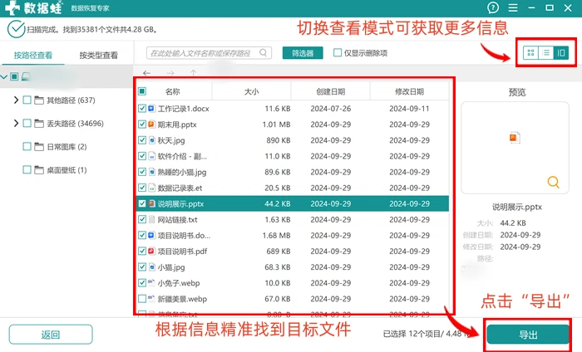The width and height of the screenshot is (582, 352).
Task: Tick the 日常图库 folder checkbox
Action: pos(27,147)
